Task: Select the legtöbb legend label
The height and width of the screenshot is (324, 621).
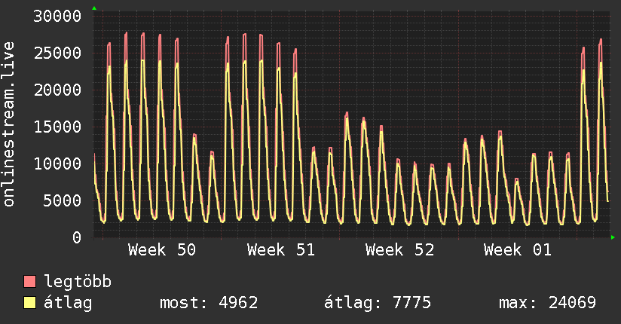Action: pos(78,283)
